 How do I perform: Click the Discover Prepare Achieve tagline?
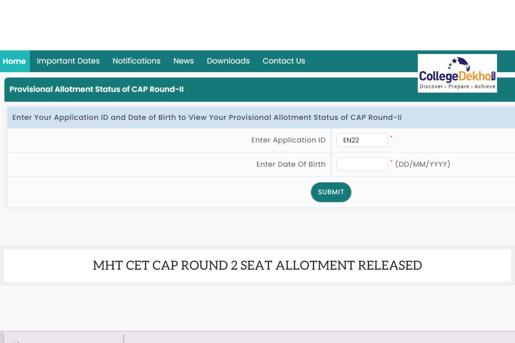(457, 87)
